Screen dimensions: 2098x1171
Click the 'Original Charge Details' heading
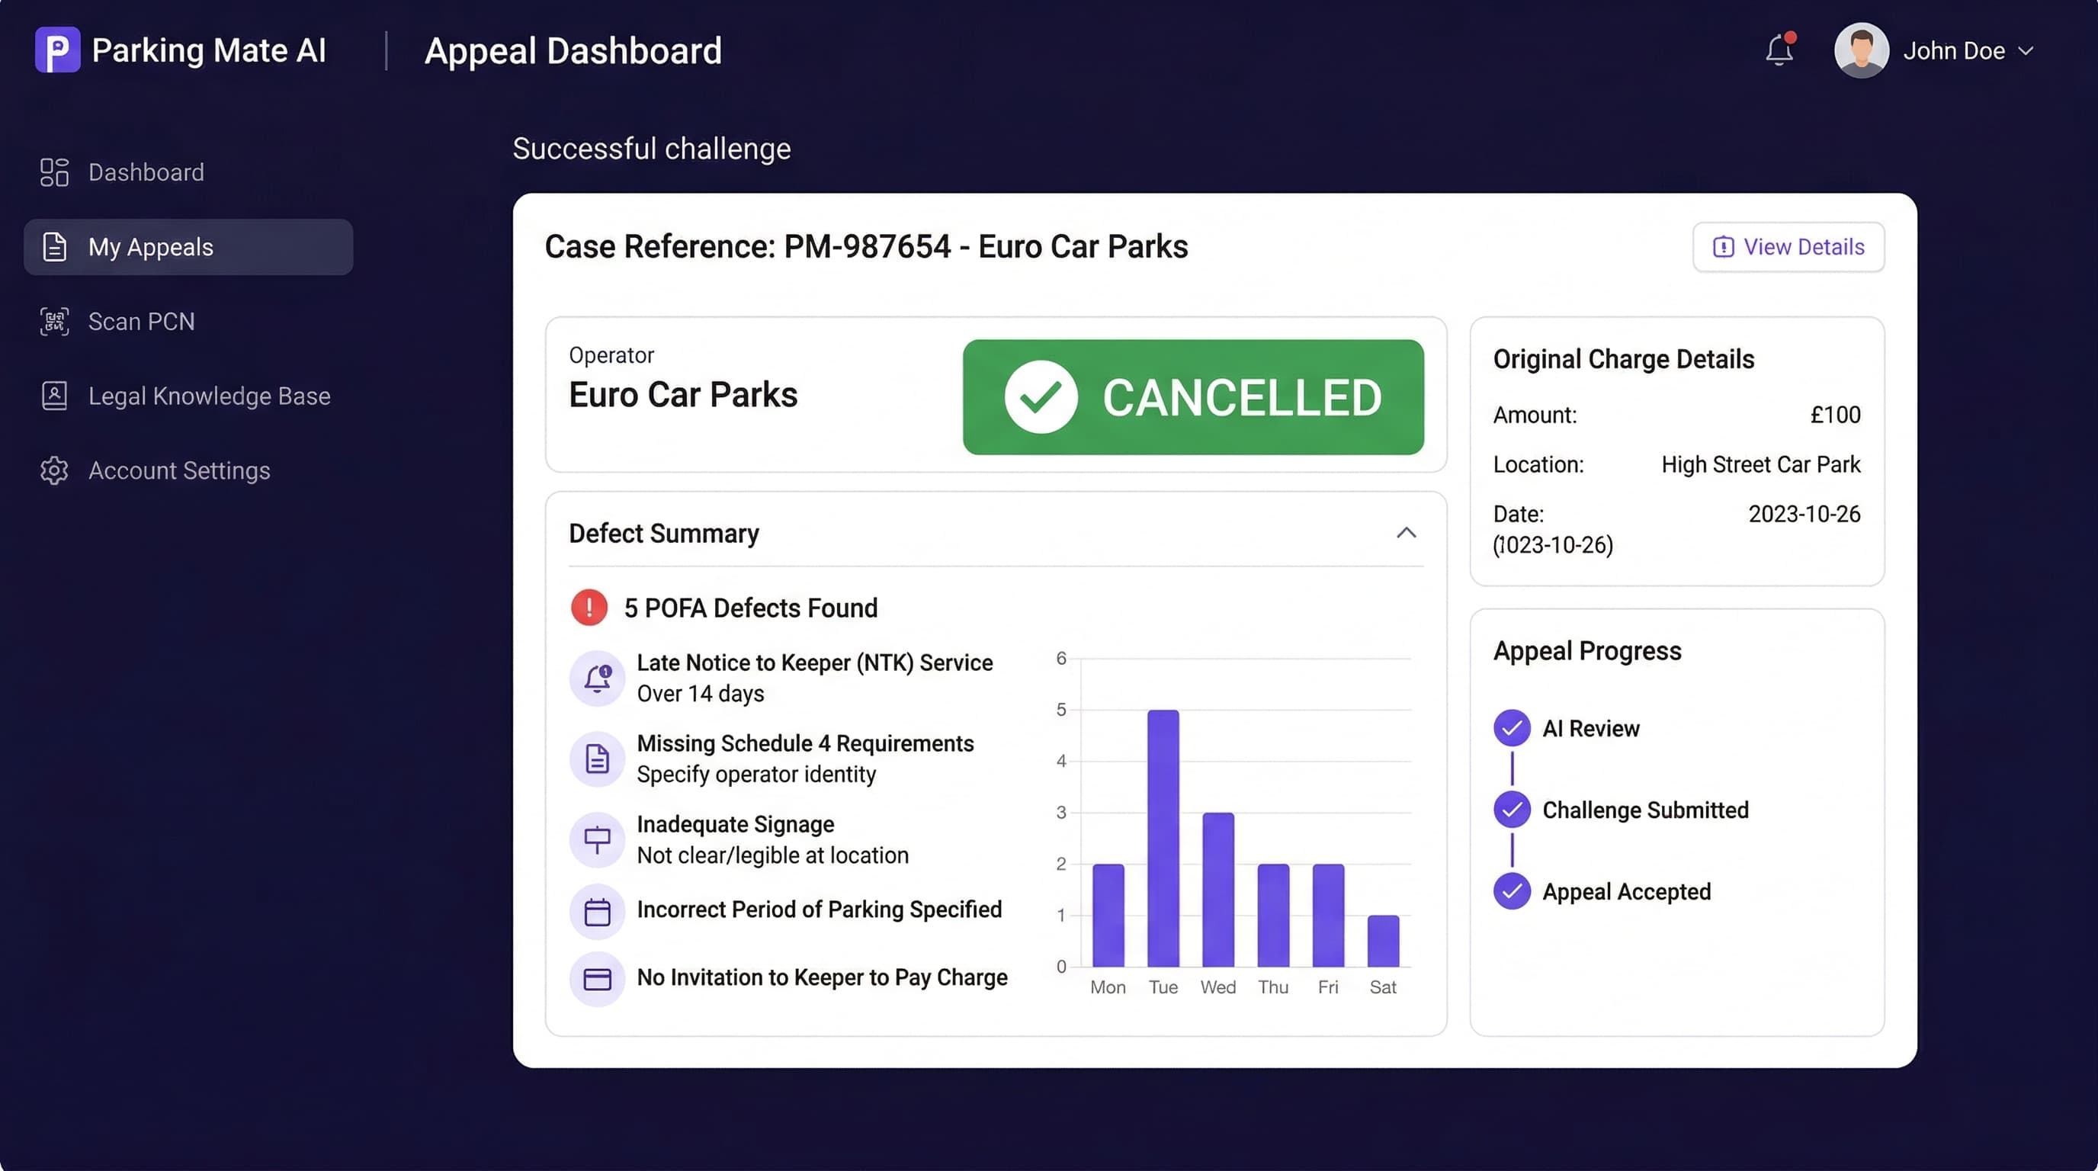[1623, 359]
